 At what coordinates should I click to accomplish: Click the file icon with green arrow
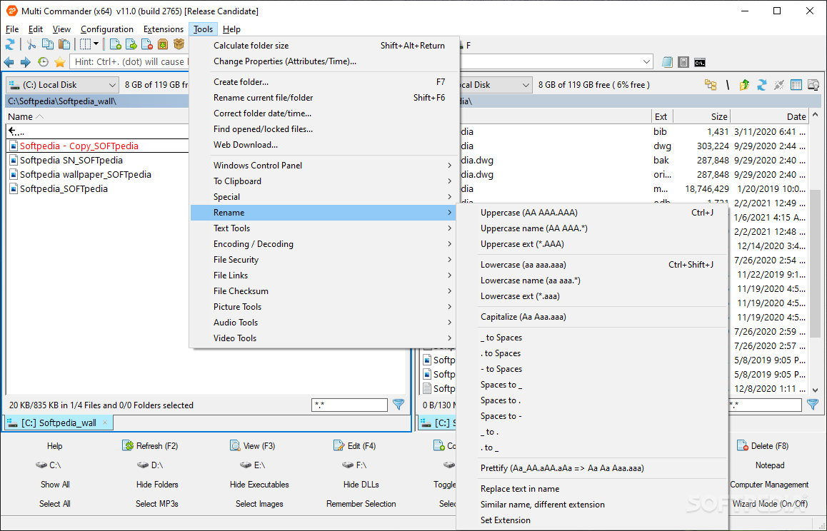click(x=131, y=45)
